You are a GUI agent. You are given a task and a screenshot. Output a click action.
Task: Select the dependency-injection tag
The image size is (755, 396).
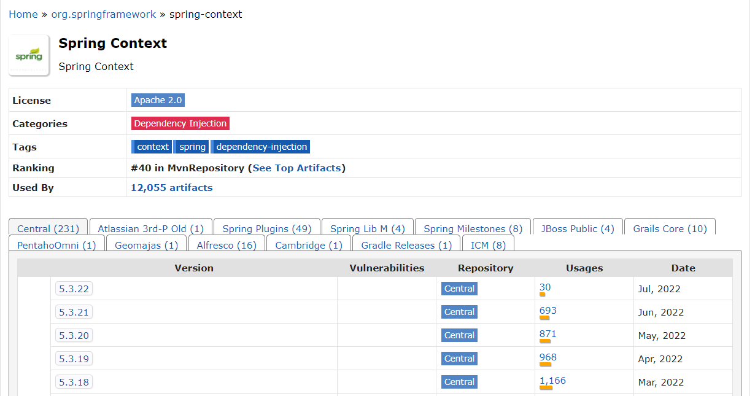pyautogui.click(x=260, y=147)
